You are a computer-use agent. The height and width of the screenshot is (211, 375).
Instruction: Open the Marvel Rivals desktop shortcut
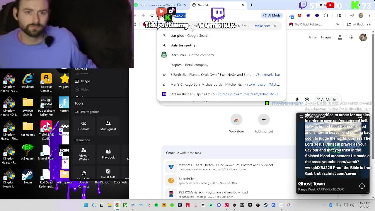(x=46, y=153)
